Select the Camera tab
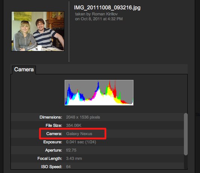This screenshot has width=200, height=173. click(x=24, y=70)
